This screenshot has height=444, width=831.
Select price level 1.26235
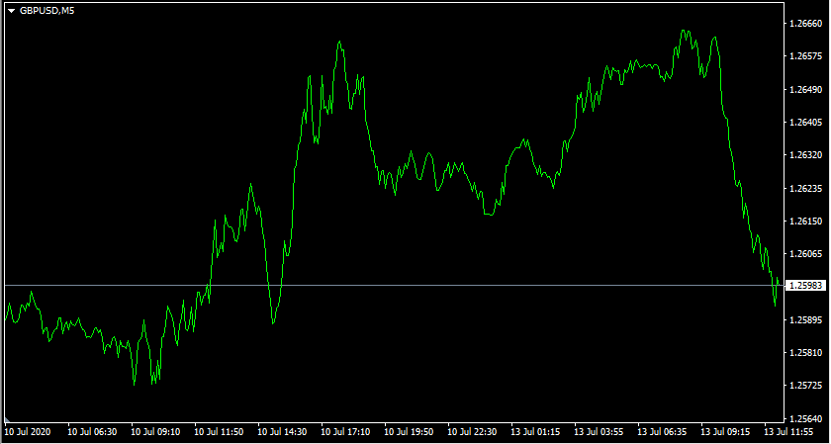pos(805,188)
